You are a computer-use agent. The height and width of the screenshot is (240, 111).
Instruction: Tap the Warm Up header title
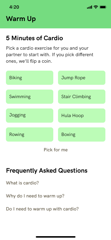(21, 19)
